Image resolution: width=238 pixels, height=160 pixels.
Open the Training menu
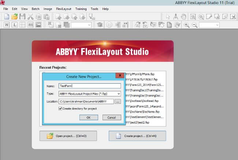tap(81, 9)
